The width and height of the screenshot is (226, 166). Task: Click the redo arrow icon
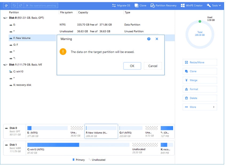coord(21,6)
